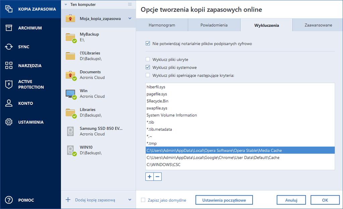Select System Volume Information entry

tap(240, 115)
